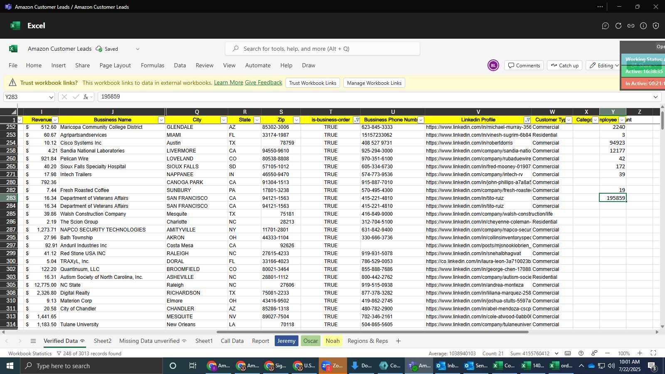Image resolution: width=665 pixels, height=374 pixels.
Task: Open the all sheets list icon
Action: tap(33, 341)
